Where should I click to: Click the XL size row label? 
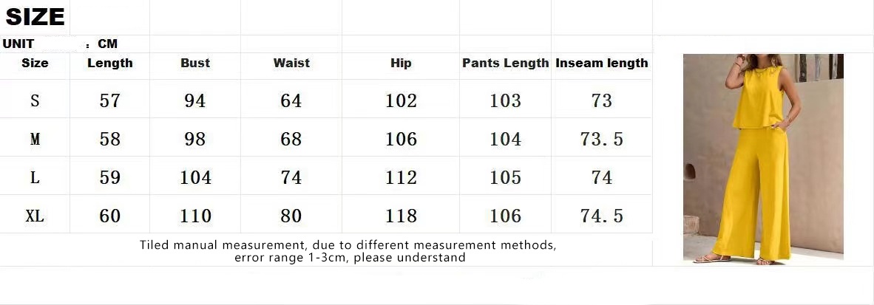click(x=35, y=216)
